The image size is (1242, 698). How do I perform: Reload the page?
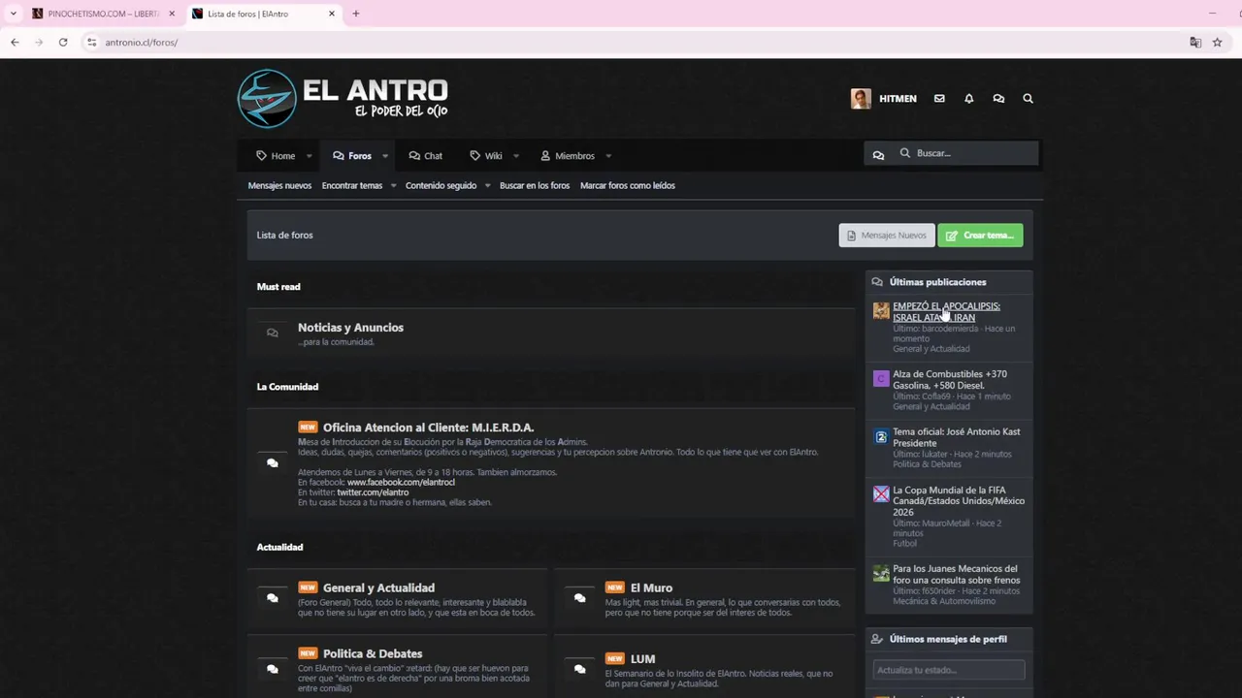pos(63,43)
